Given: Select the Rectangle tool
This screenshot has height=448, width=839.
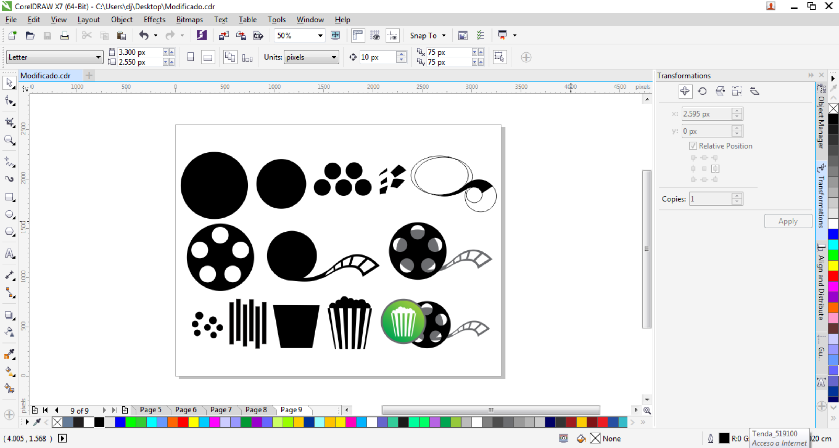Looking at the screenshot, I should pos(9,197).
